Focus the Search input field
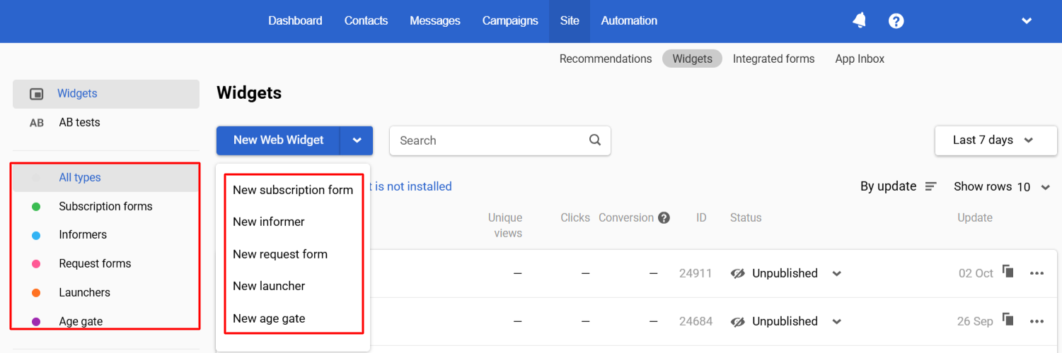Viewport: 1062px width, 353px height. 500,140
